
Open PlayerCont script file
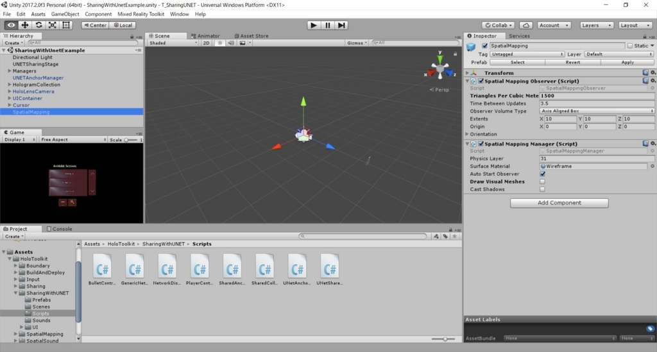click(200, 269)
